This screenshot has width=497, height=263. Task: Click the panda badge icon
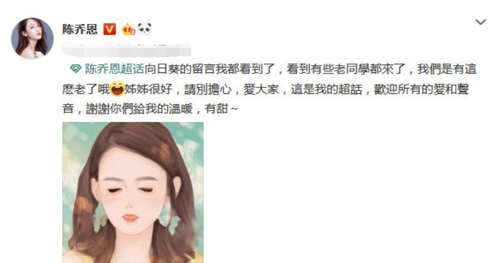(x=145, y=29)
